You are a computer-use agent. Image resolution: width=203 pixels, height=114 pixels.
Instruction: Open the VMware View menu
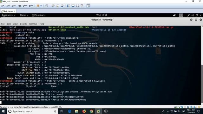[x=14, y=6]
